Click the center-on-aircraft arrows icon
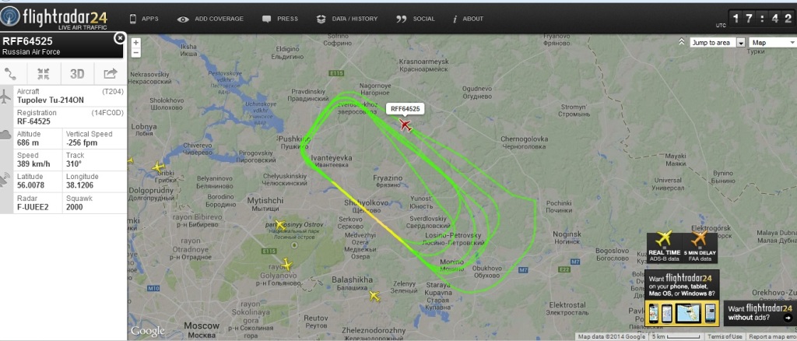Image resolution: width=797 pixels, height=341 pixels. [x=44, y=74]
